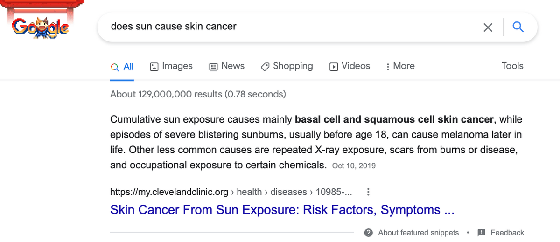Click the Shopping tab tag icon
This screenshot has width=560, height=242.
tap(265, 67)
